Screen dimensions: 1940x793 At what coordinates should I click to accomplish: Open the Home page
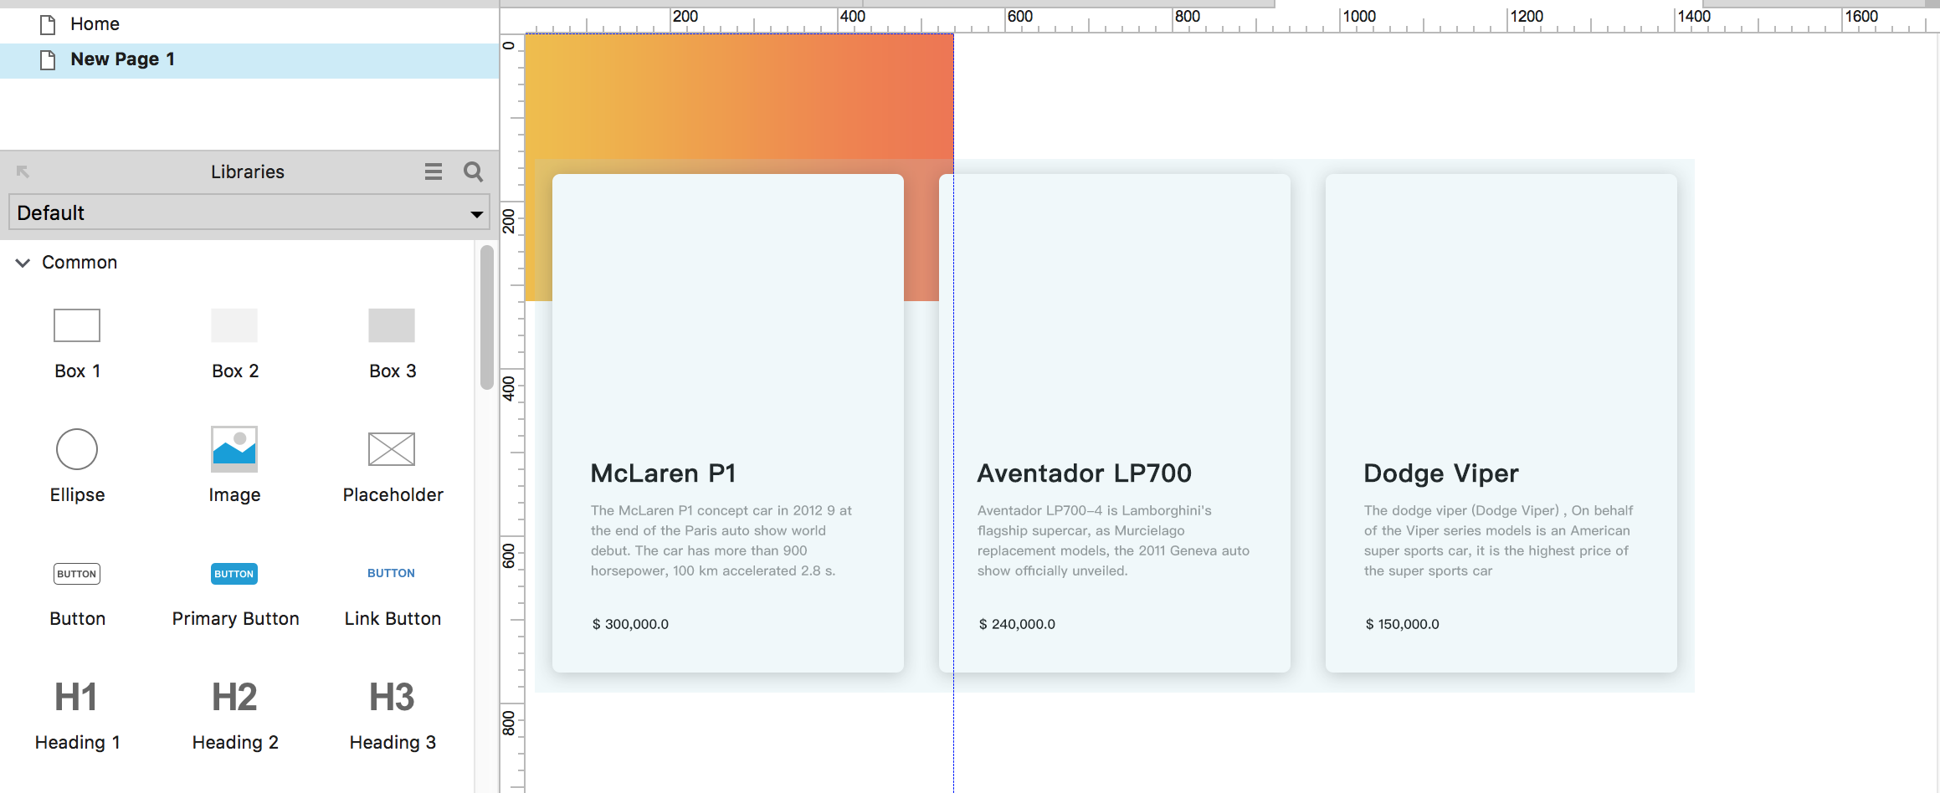pos(95,24)
